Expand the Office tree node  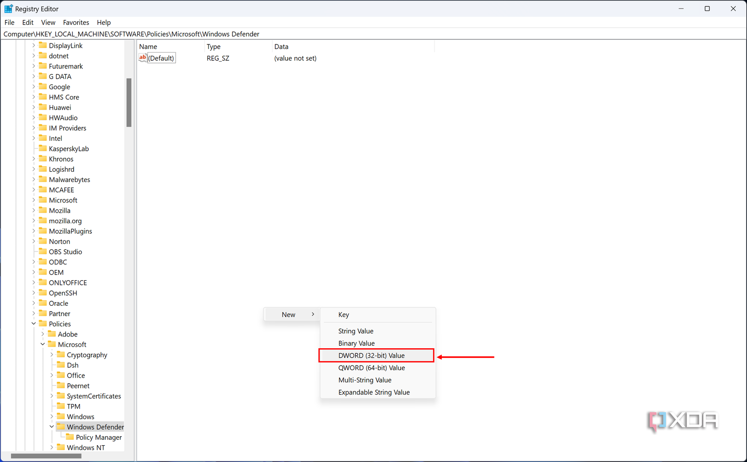pos(52,375)
